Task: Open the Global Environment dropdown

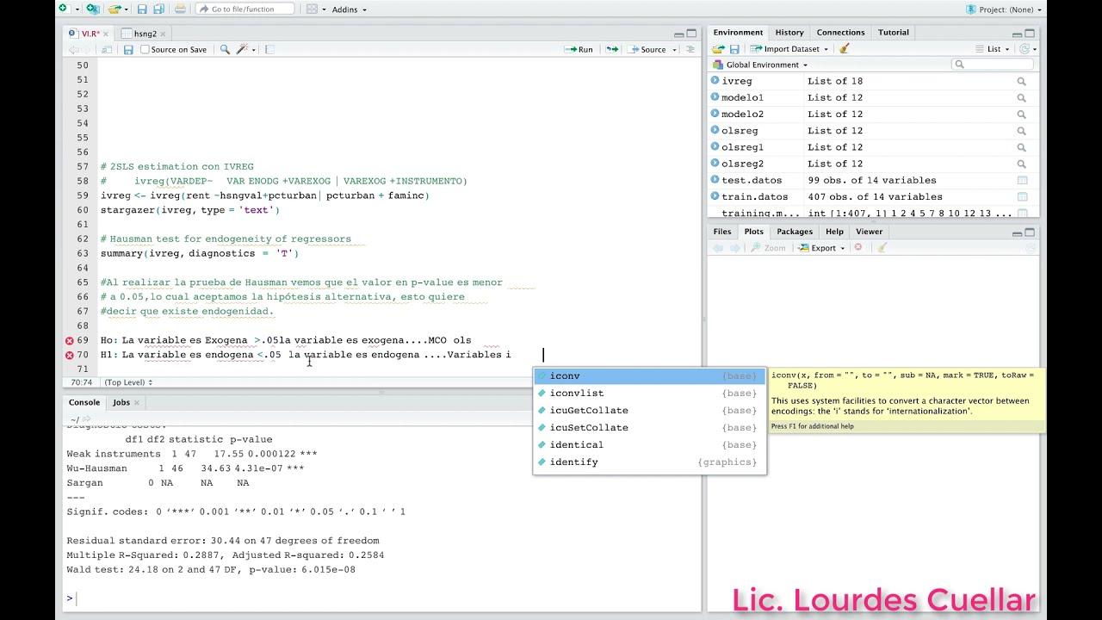Action: click(x=761, y=65)
